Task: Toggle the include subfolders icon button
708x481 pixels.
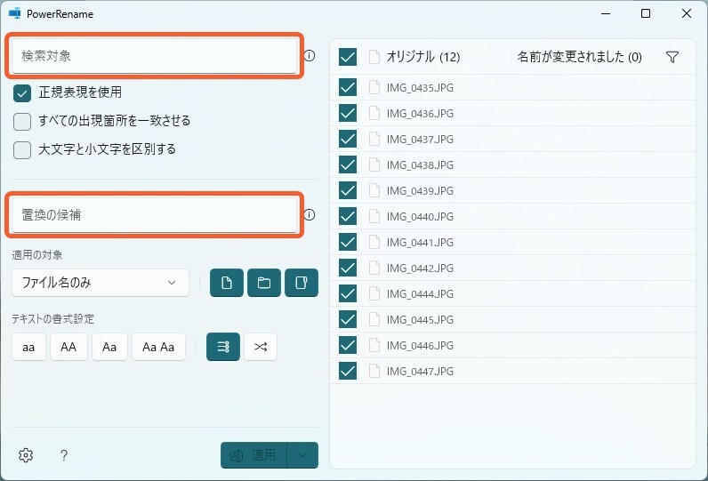Action: [x=302, y=283]
